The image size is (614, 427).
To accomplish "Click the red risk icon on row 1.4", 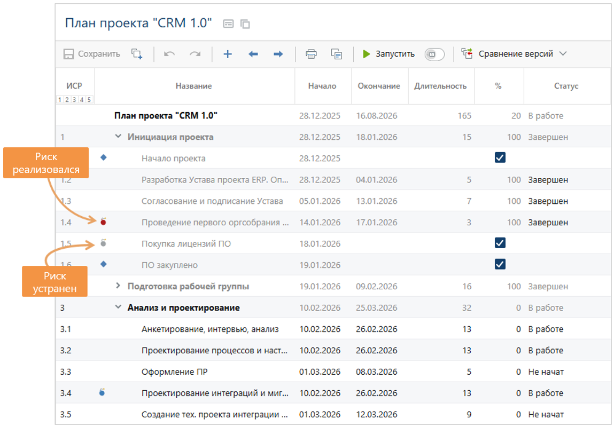I will tap(103, 221).
